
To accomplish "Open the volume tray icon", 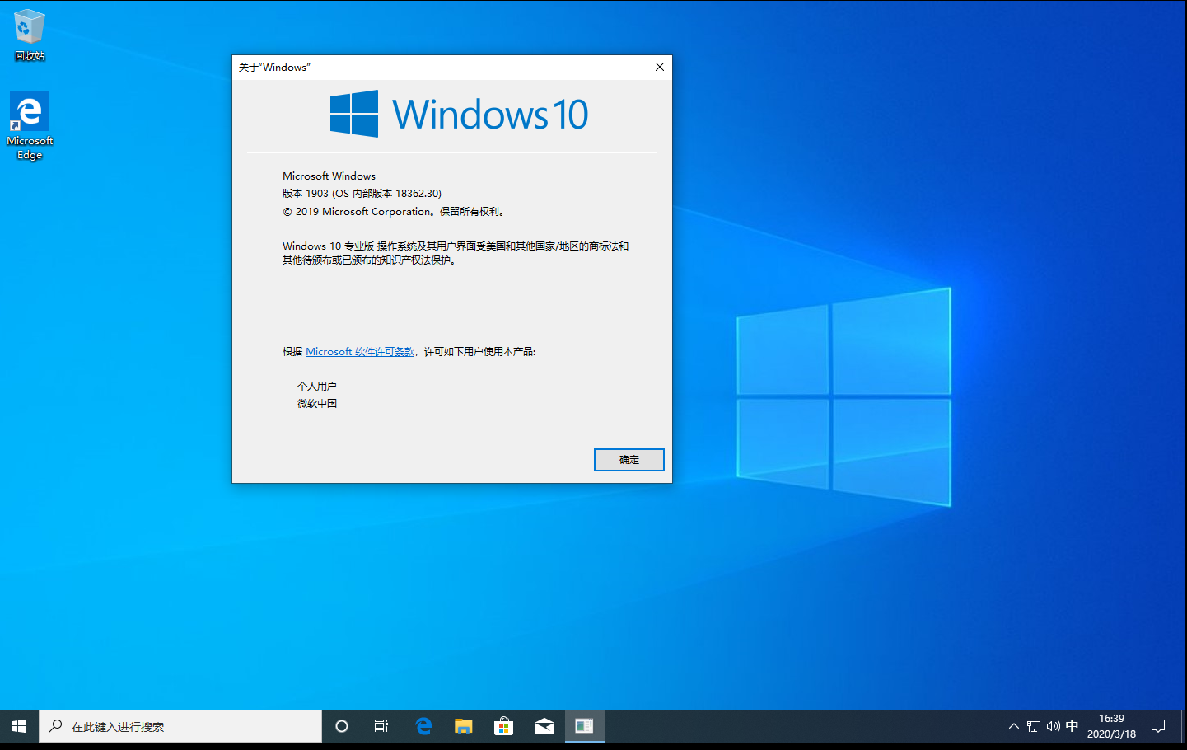I will [1053, 726].
